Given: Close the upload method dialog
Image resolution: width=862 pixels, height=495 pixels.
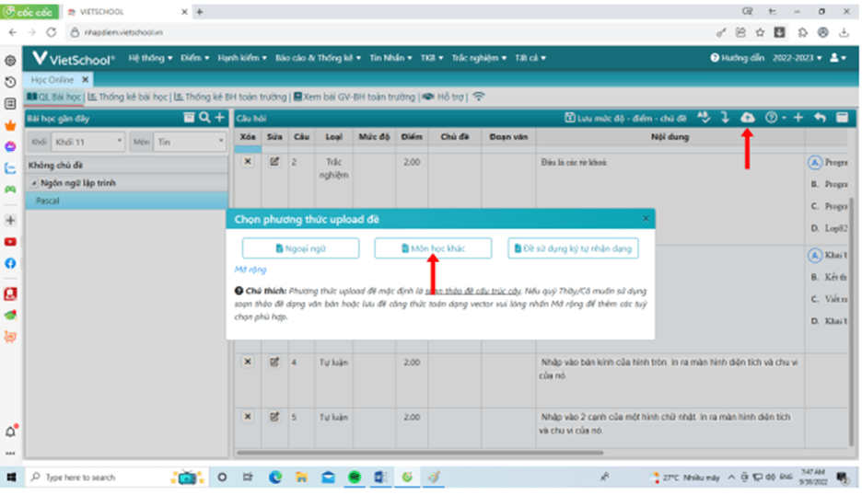Looking at the screenshot, I should (x=646, y=218).
